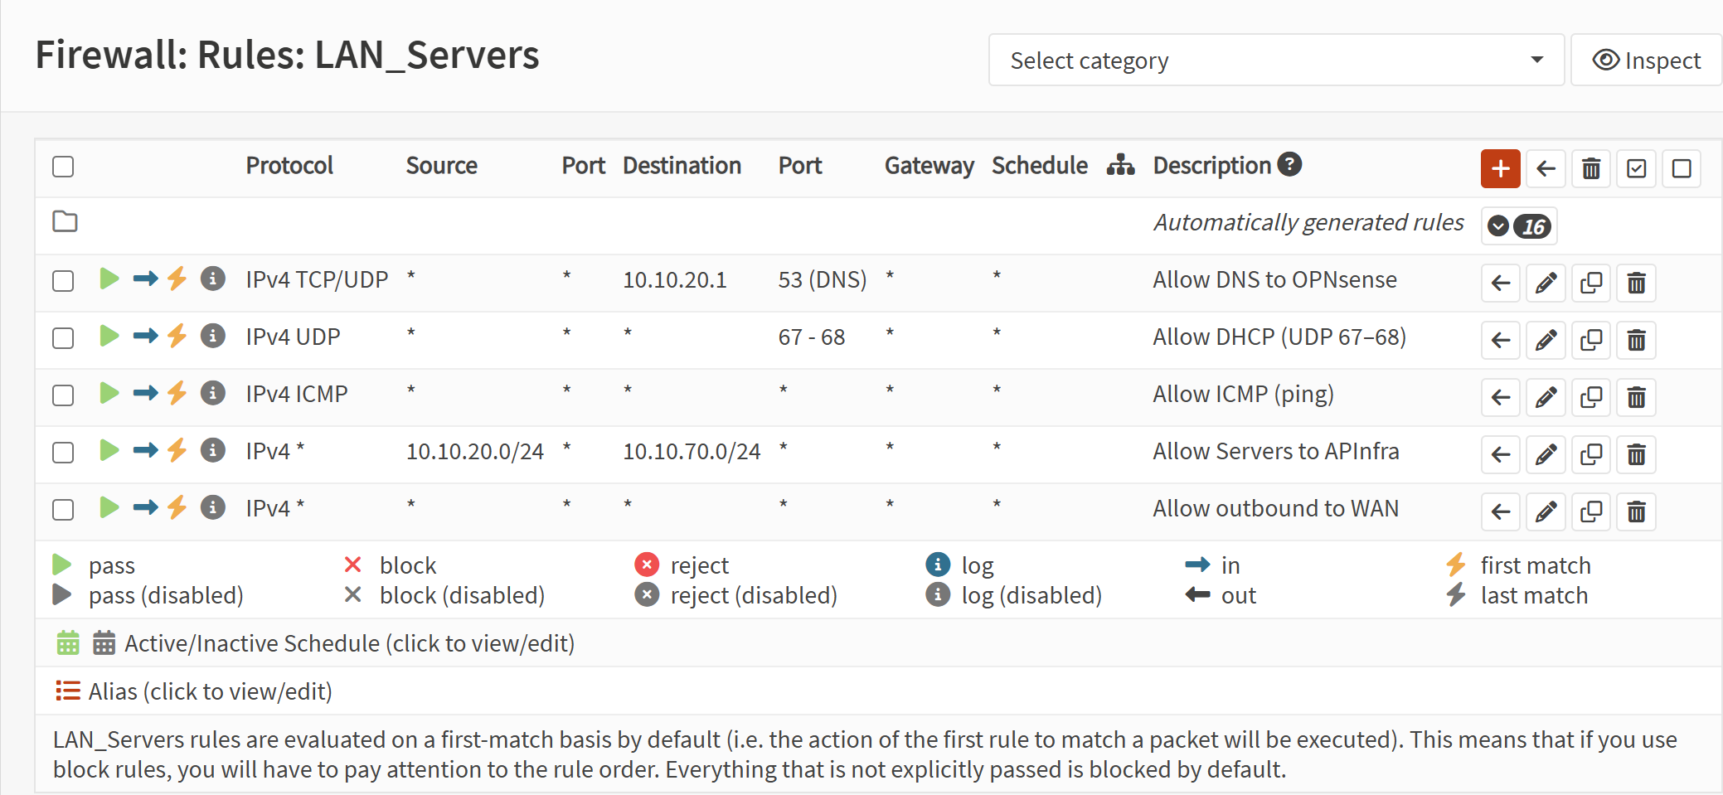1723x795 pixels.
Task: Edit the Allow outbound to WAN rule
Action: 1546,512
